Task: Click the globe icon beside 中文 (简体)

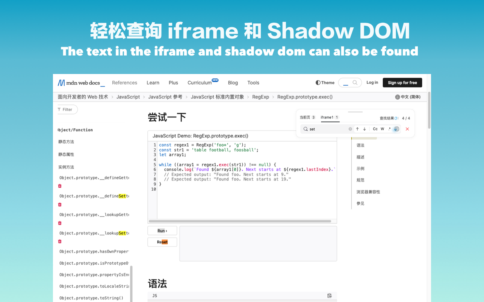Action: pos(397,97)
